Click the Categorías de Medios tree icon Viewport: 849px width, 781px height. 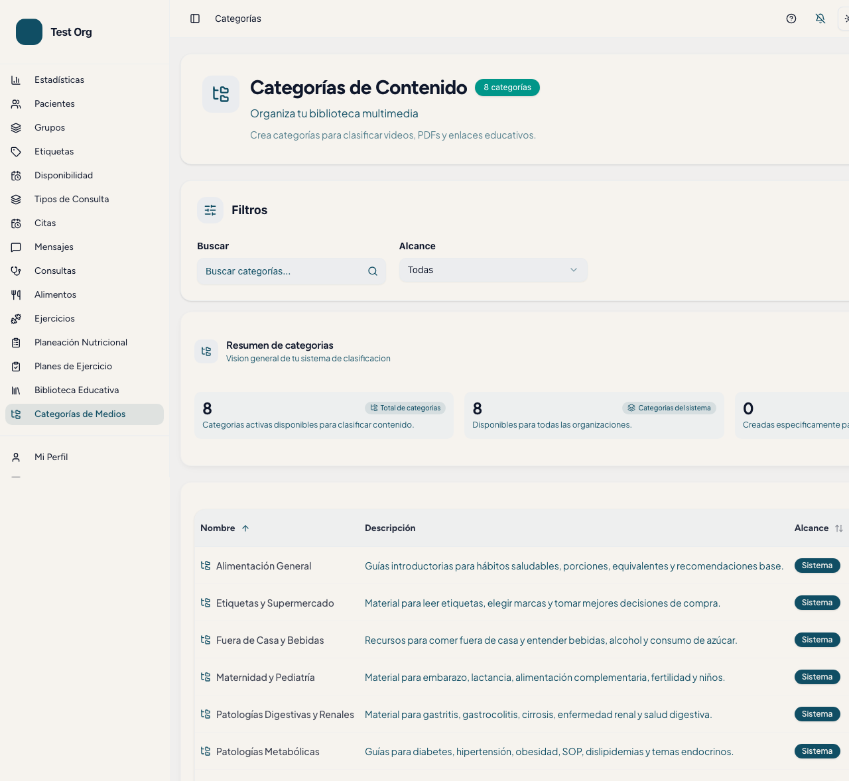16,414
